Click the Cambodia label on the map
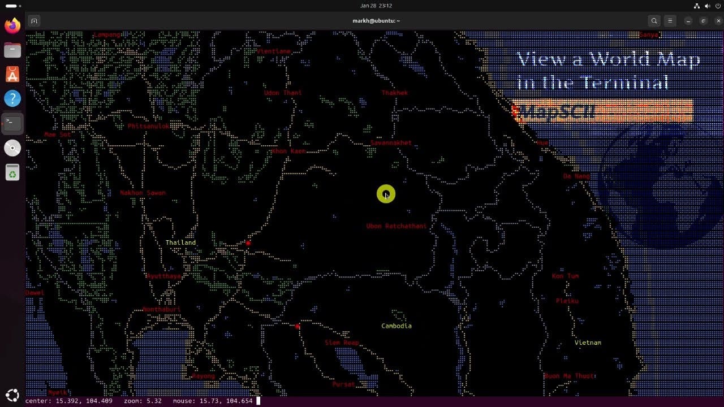Screen dimensions: 724x407 click(x=396, y=326)
